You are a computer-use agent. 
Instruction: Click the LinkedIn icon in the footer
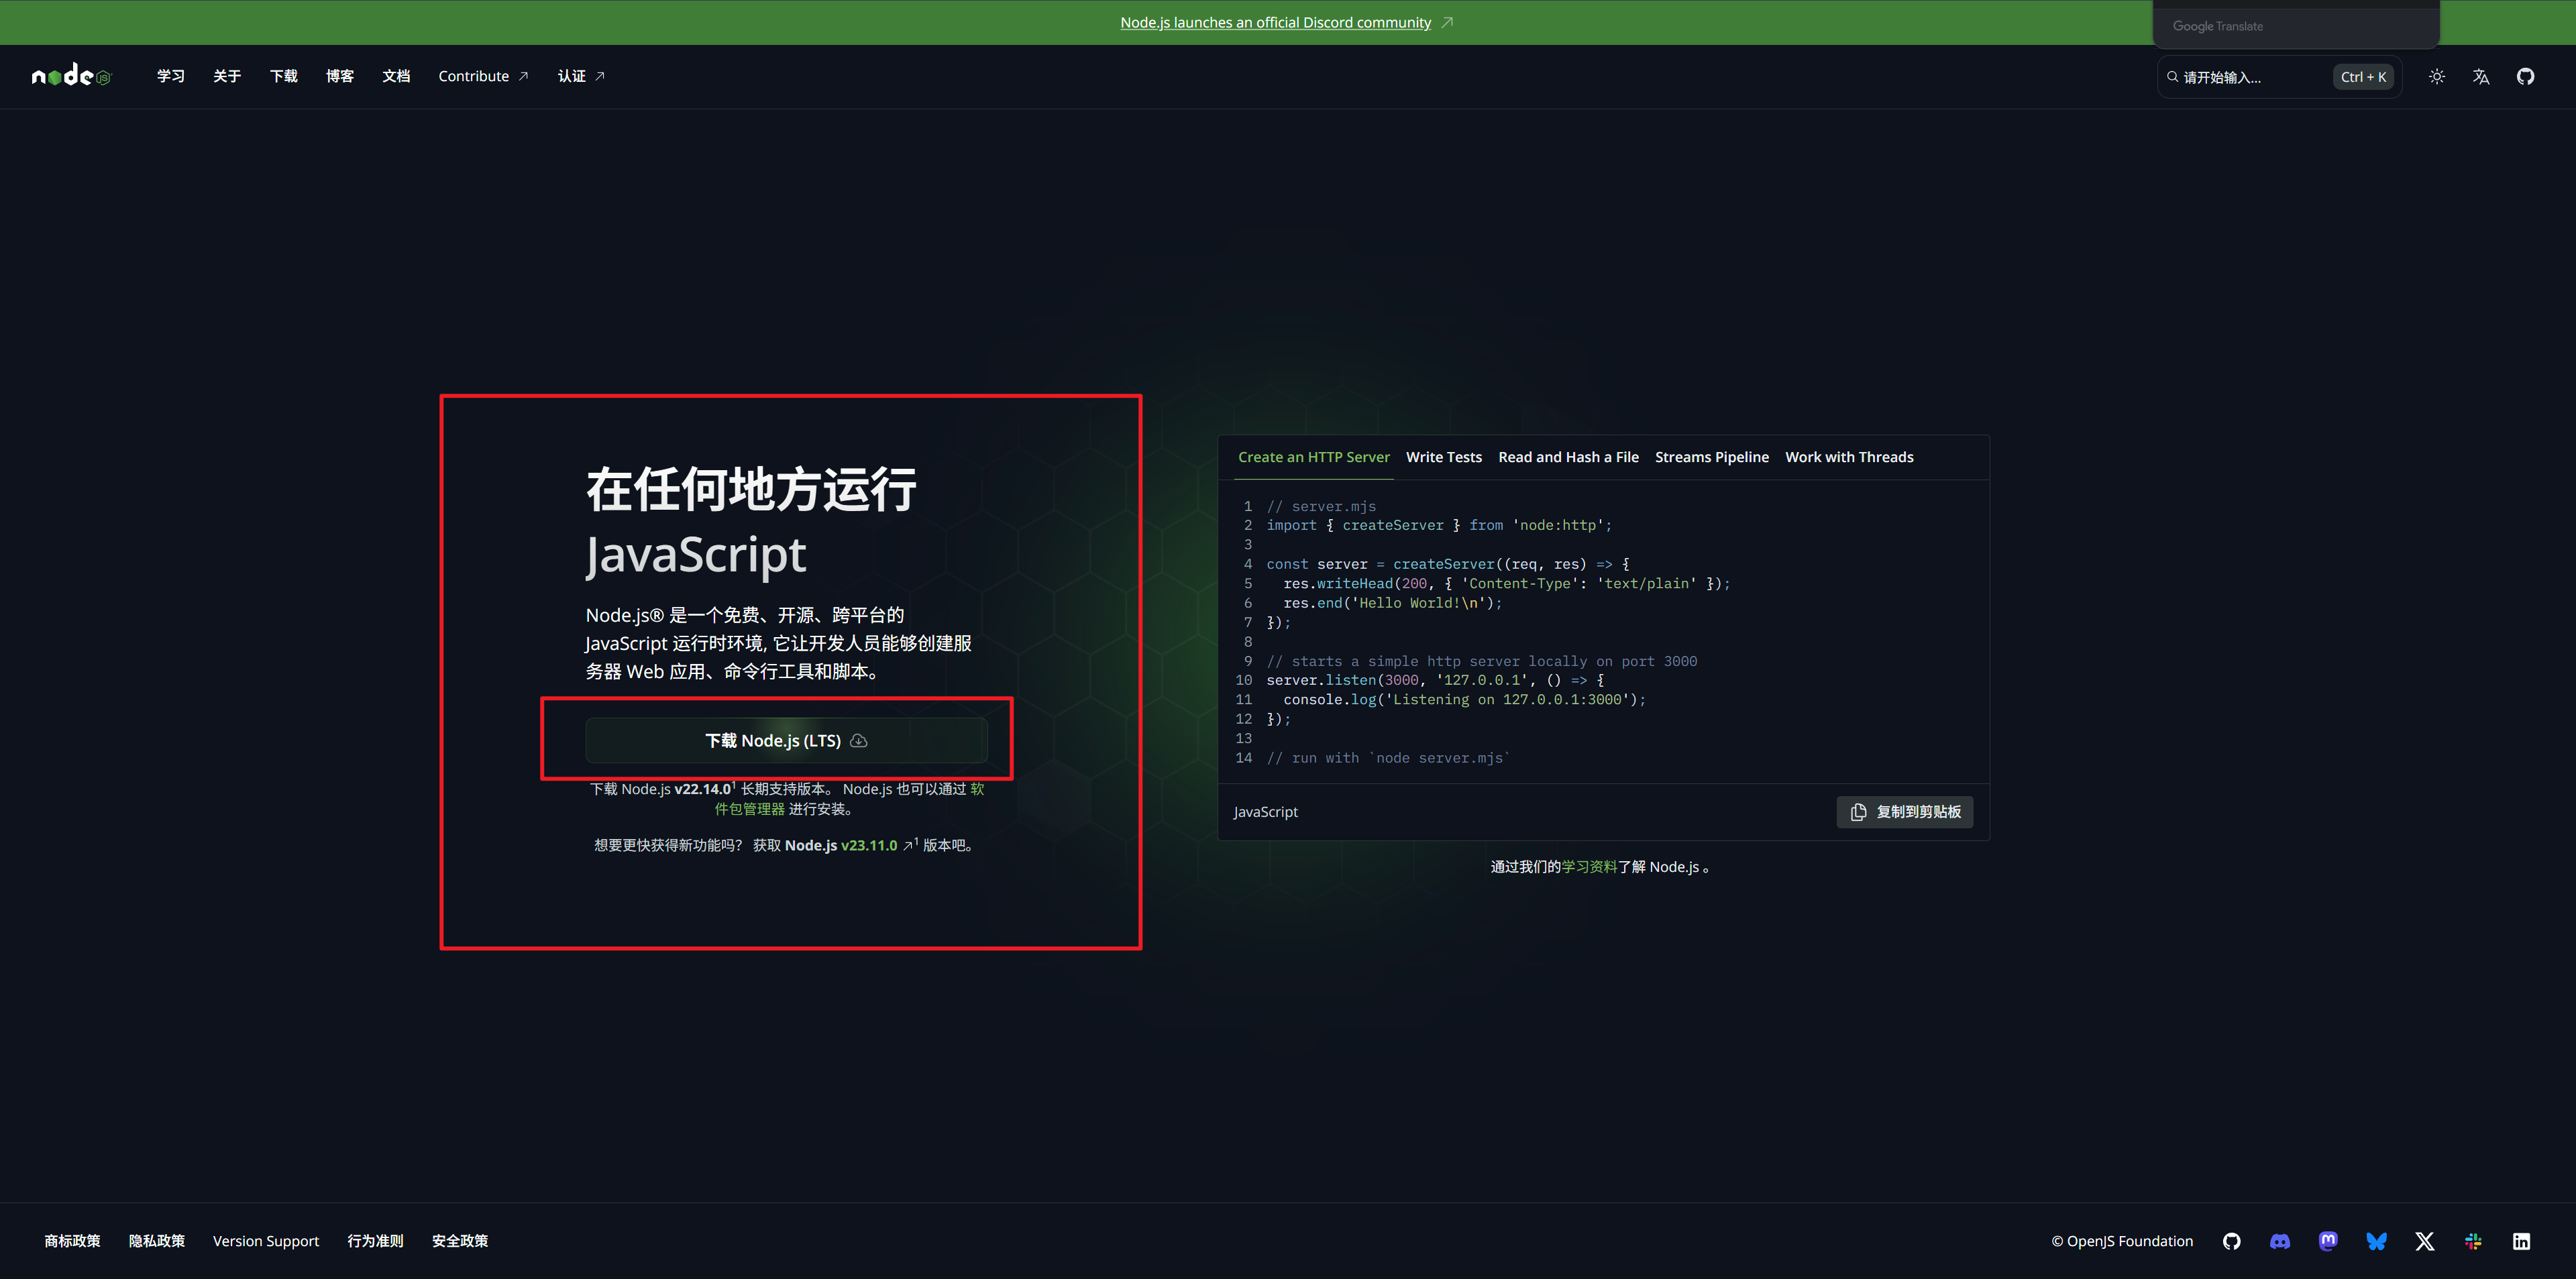(x=2521, y=1241)
